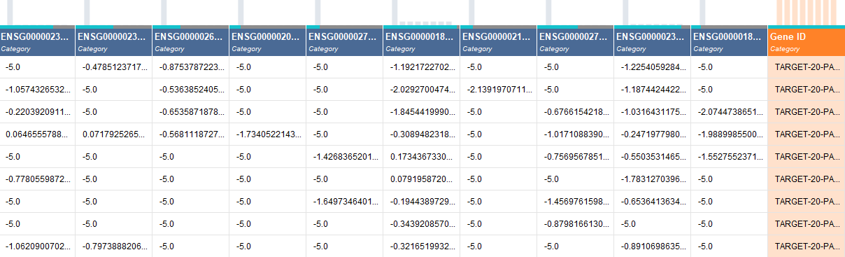The height and width of the screenshot is (257, 845).
Task: Select cell -2.0744738651...
Action: point(730,112)
